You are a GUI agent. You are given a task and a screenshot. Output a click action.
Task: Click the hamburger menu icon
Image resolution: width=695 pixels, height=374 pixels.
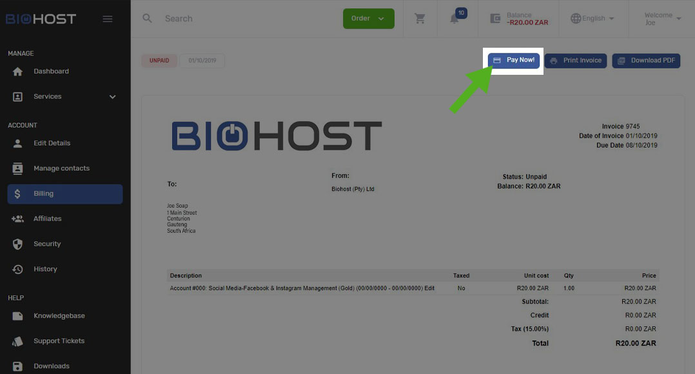click(108, 19)
